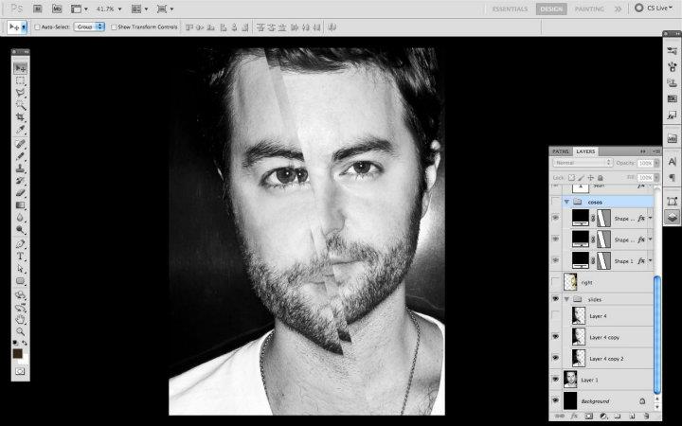Select the Eyedropper tool
Image resolution: width=682 pixels, height=426 pixels.
point(21,130)
